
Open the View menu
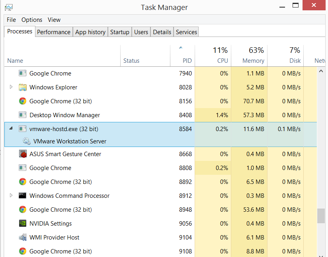[x=54, y=20]
